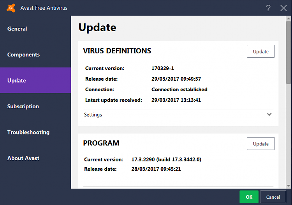Confirm with the green OK button

[249, 197]
